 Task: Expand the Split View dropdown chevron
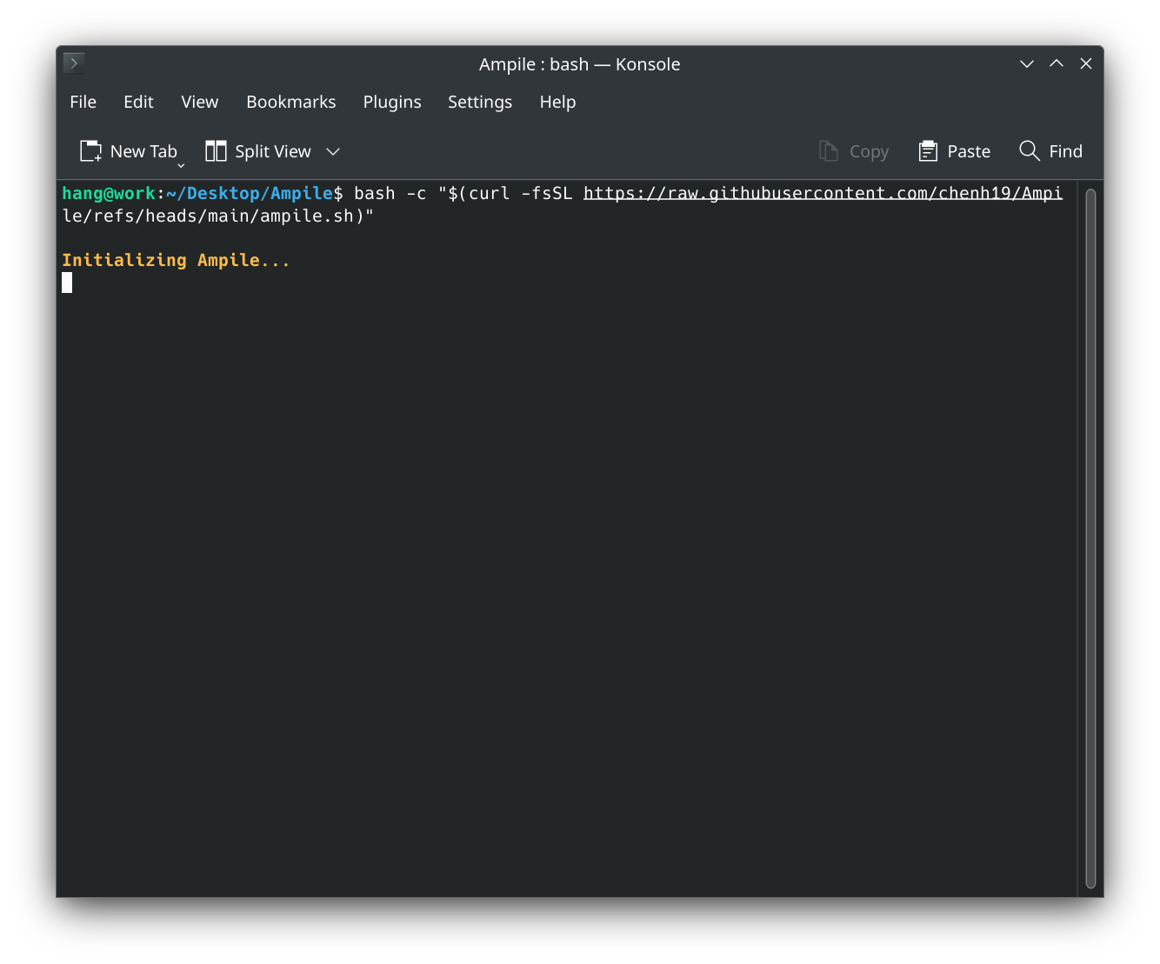333,151
